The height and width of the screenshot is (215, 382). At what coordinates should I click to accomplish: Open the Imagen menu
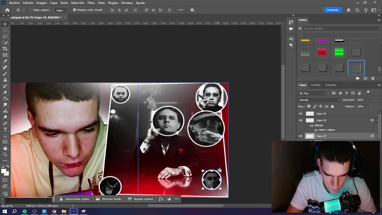coord(41,3)
